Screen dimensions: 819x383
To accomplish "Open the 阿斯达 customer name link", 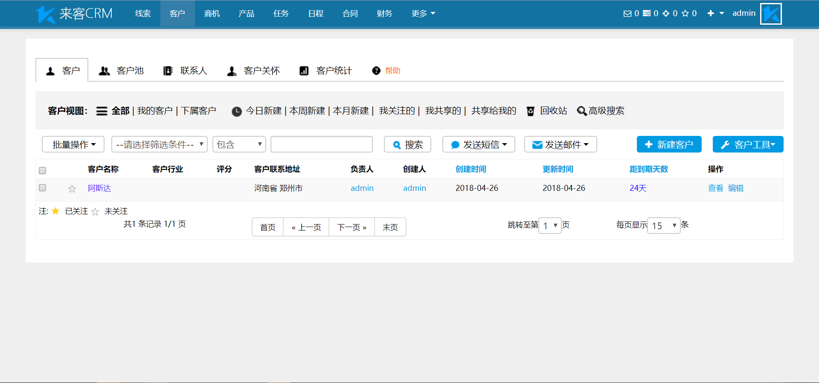I will pos(99,188).
